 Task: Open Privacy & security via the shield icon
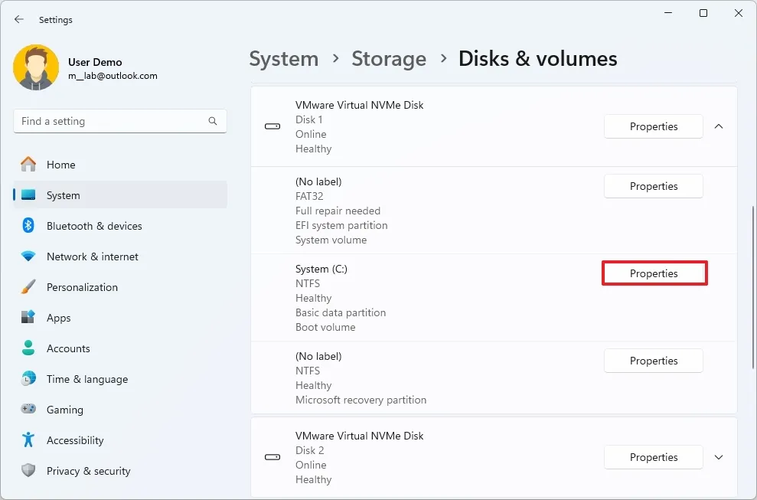29,471
